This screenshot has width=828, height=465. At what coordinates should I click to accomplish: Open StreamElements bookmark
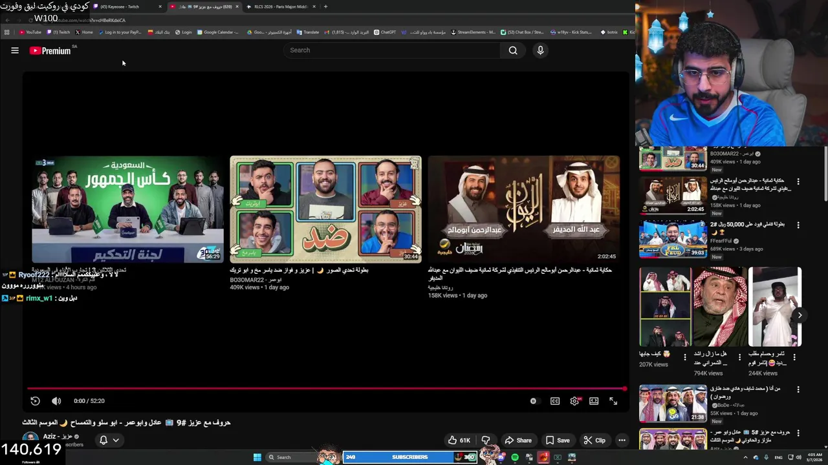pyautogui.click(x=473, y=32)
